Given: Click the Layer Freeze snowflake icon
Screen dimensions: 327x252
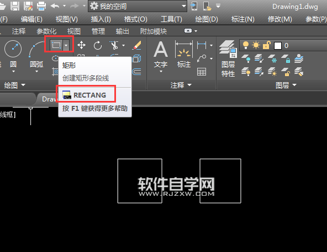Looking at the screenshot, I should (x=272, y=58).
